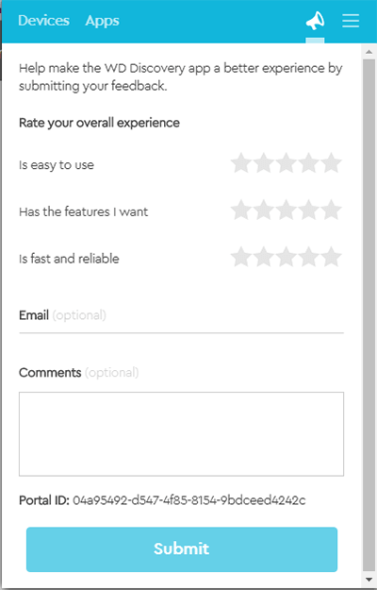The width and height of the screenshot is (377, 590).
Task: Give 'Is fast and reliable' five stars
Action: point(332,257)
